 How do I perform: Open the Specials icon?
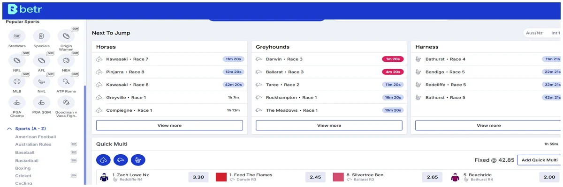click(x=41, y=36)
